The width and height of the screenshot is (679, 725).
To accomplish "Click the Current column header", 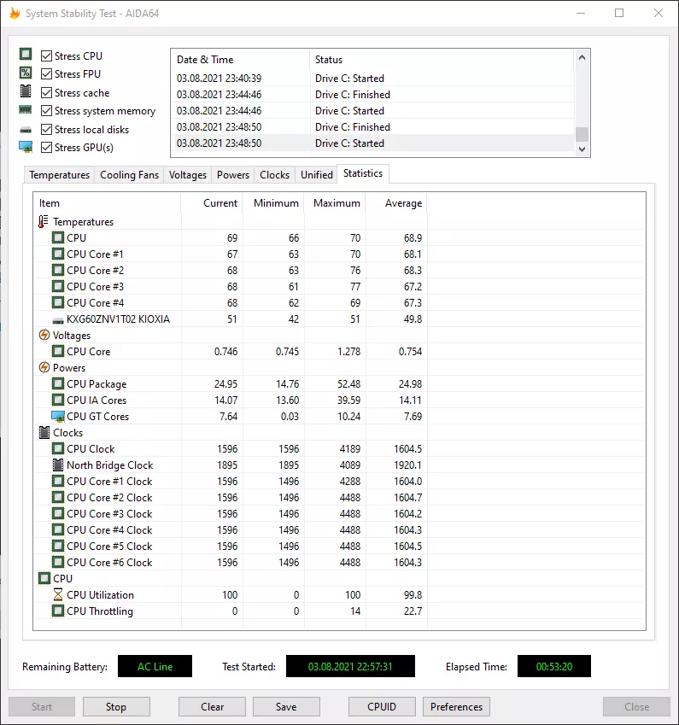I will (211, 203).
